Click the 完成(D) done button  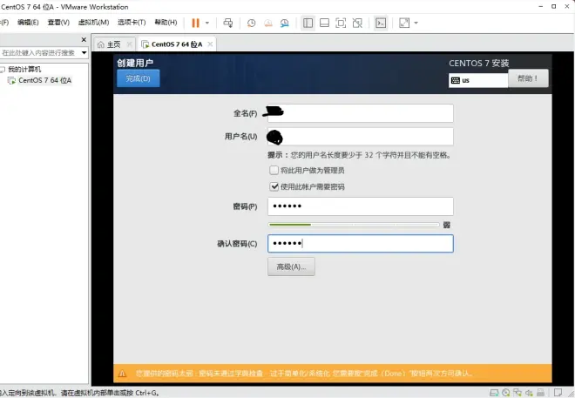point(139,78)
